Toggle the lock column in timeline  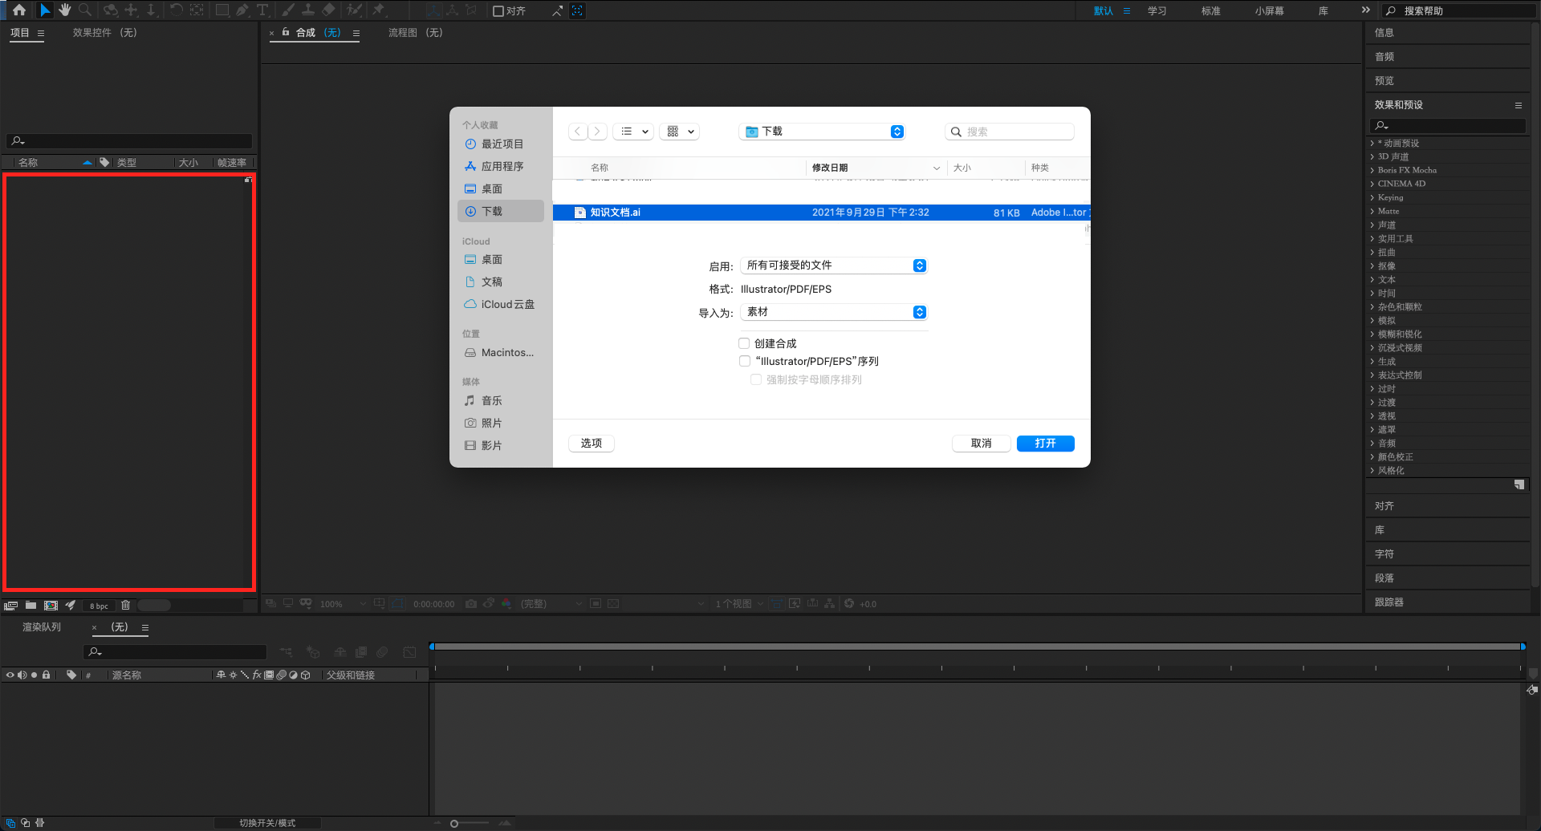click(47, 675)
